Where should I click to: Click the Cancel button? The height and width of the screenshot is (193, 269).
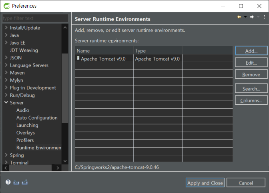pos(246,183)
